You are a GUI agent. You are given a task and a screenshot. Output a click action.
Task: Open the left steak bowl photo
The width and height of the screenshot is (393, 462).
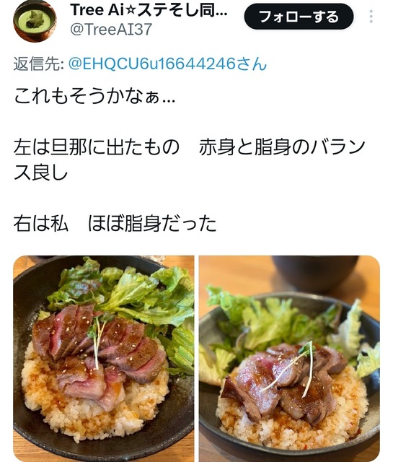click(104, 359)
